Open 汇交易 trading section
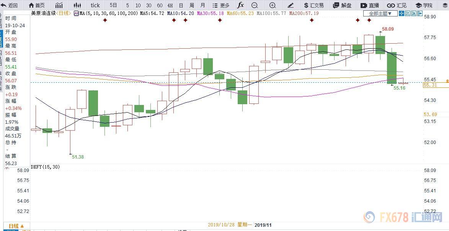This screenshot has width=449, height=231. coord(314,5)
